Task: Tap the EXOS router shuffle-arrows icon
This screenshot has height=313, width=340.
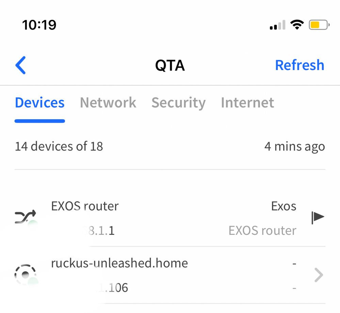Action: point(26,217)
